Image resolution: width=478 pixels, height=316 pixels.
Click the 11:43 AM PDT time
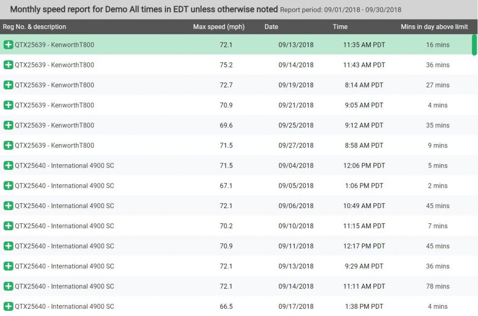364,65
